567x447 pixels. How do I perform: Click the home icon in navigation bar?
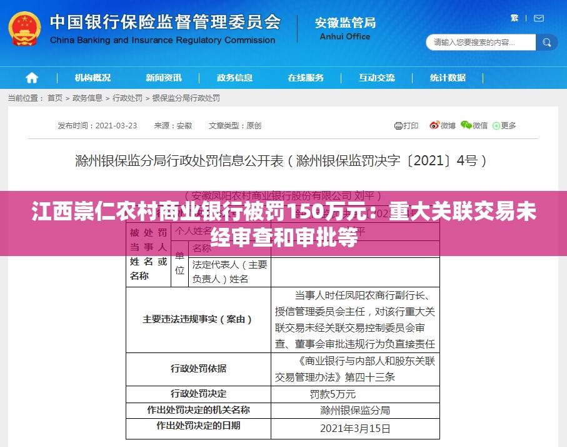click(31, 78)
